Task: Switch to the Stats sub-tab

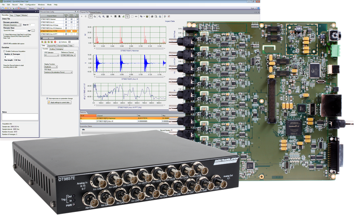Action: (x=71, y=46)
